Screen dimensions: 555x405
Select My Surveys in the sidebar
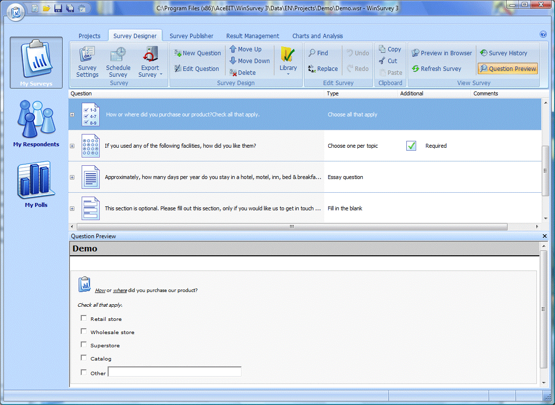(x=36, y=63)
